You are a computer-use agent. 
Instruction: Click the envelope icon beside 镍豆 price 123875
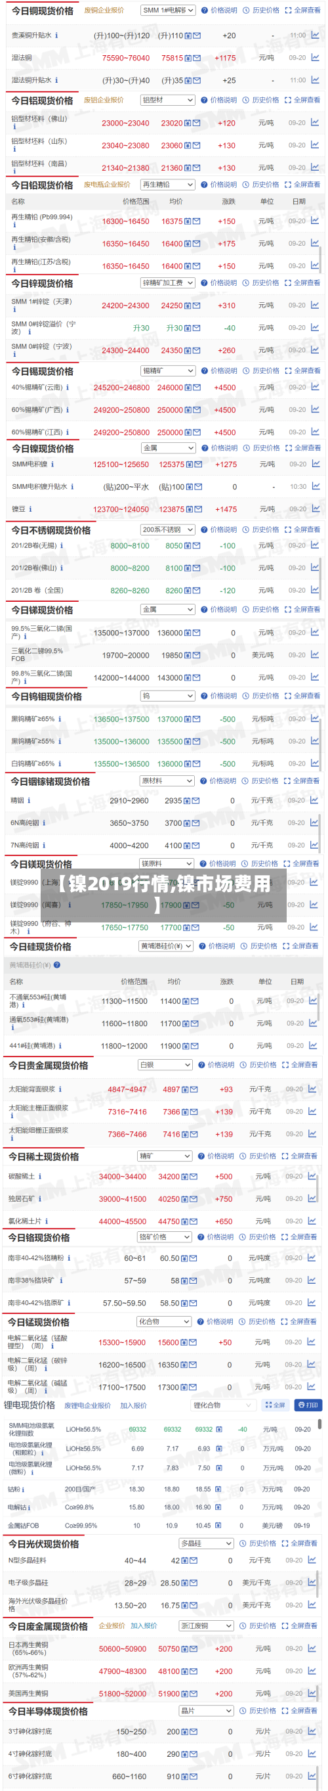(198, 510)
